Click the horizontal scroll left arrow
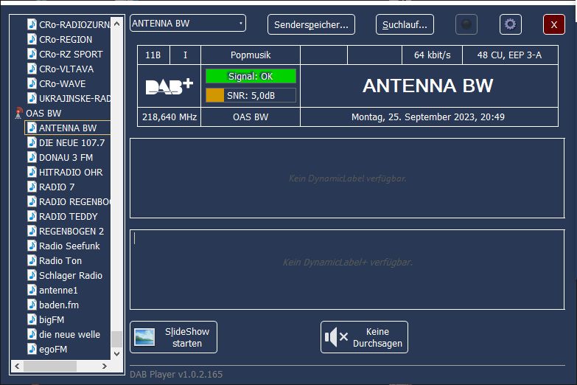Viewport: 577px width, 385px height. [x=17, y=366]
